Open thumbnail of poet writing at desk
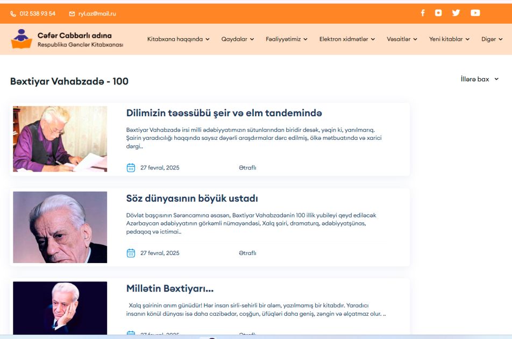This screenshot has width=512, height=339. [x=60, y=139]
